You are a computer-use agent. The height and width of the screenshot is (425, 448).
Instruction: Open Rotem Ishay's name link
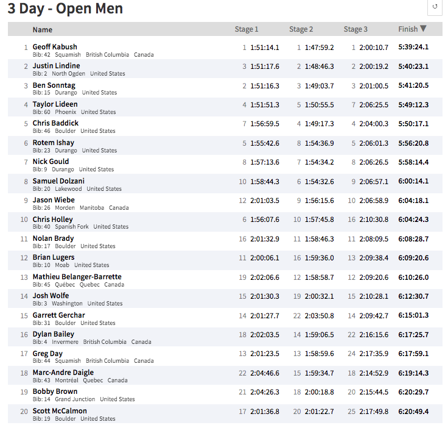(53, 143)
